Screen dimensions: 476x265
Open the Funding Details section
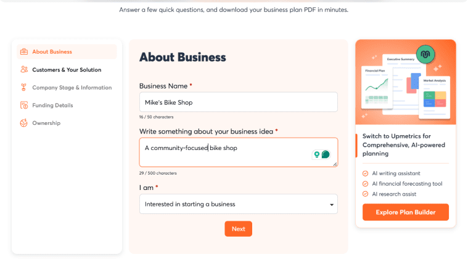click(52, 105)
